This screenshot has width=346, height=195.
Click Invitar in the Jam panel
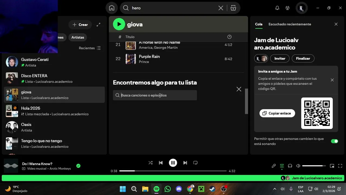280,58
